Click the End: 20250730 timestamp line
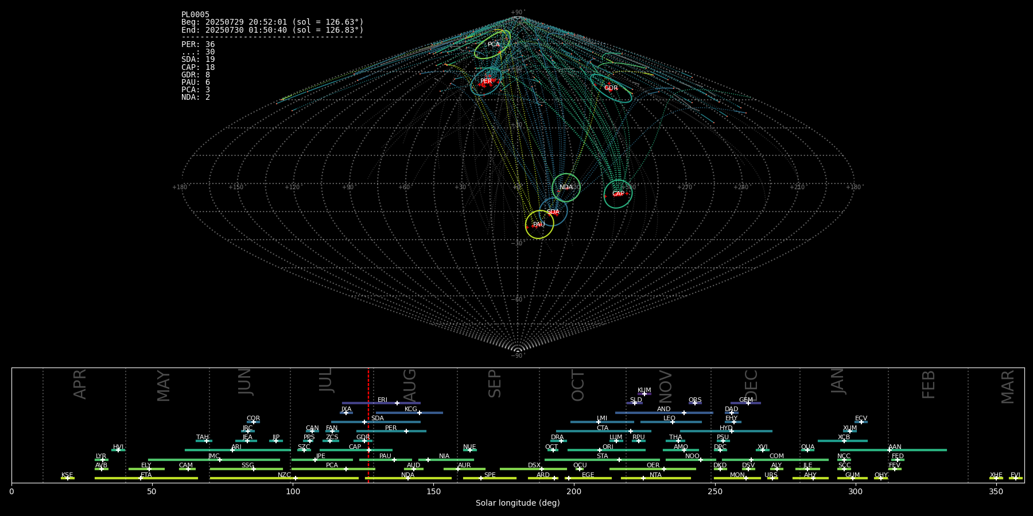Screen dimensions: 1033x516 tap(273, 30)
